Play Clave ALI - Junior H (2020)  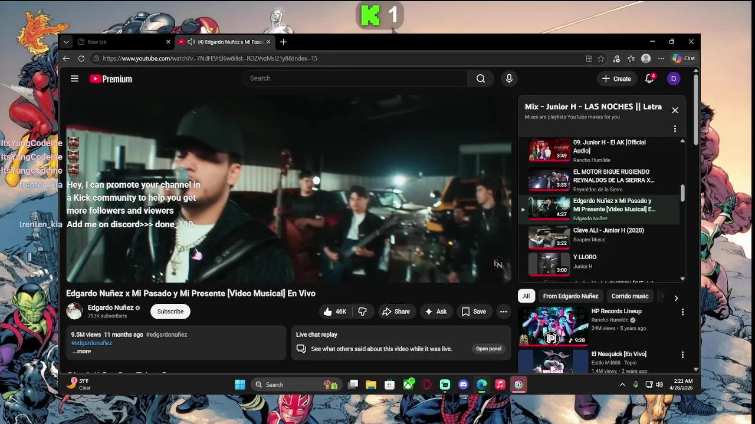600,238
